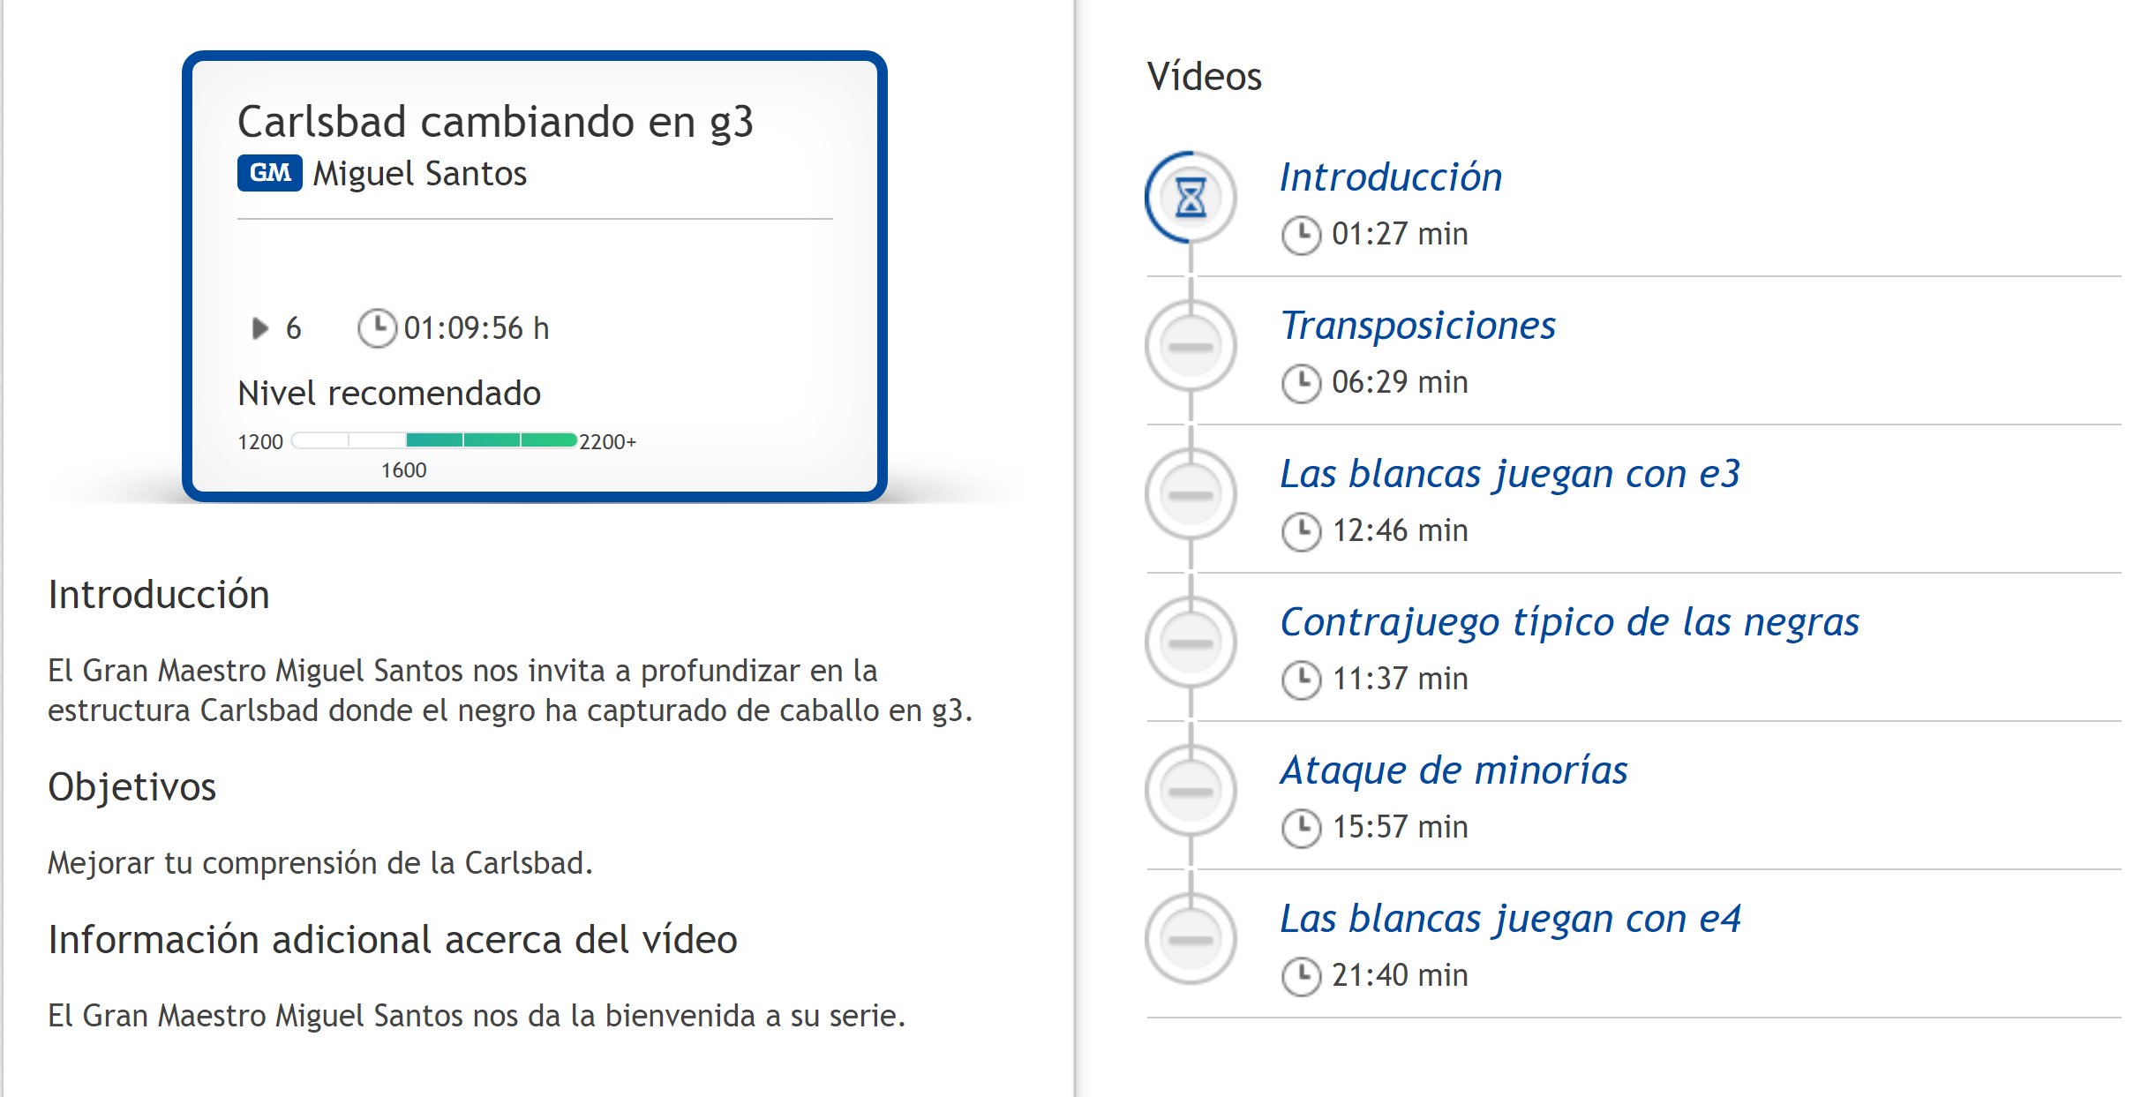
Task: Click the status circle beside Las blancas juegan con e4
Action: pyautogui.click(x=1191, y=939)
